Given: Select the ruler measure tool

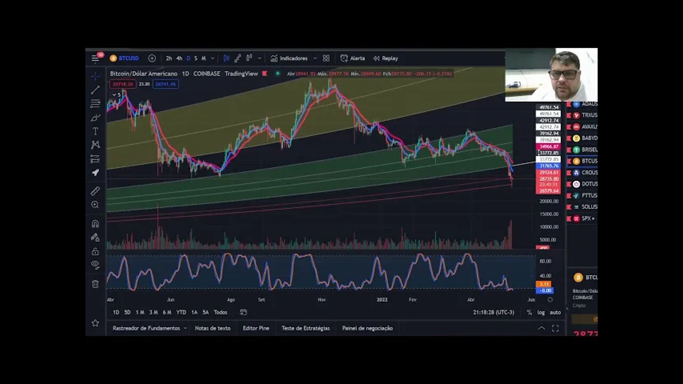Looking at the screenshot, I should (95, 191).
